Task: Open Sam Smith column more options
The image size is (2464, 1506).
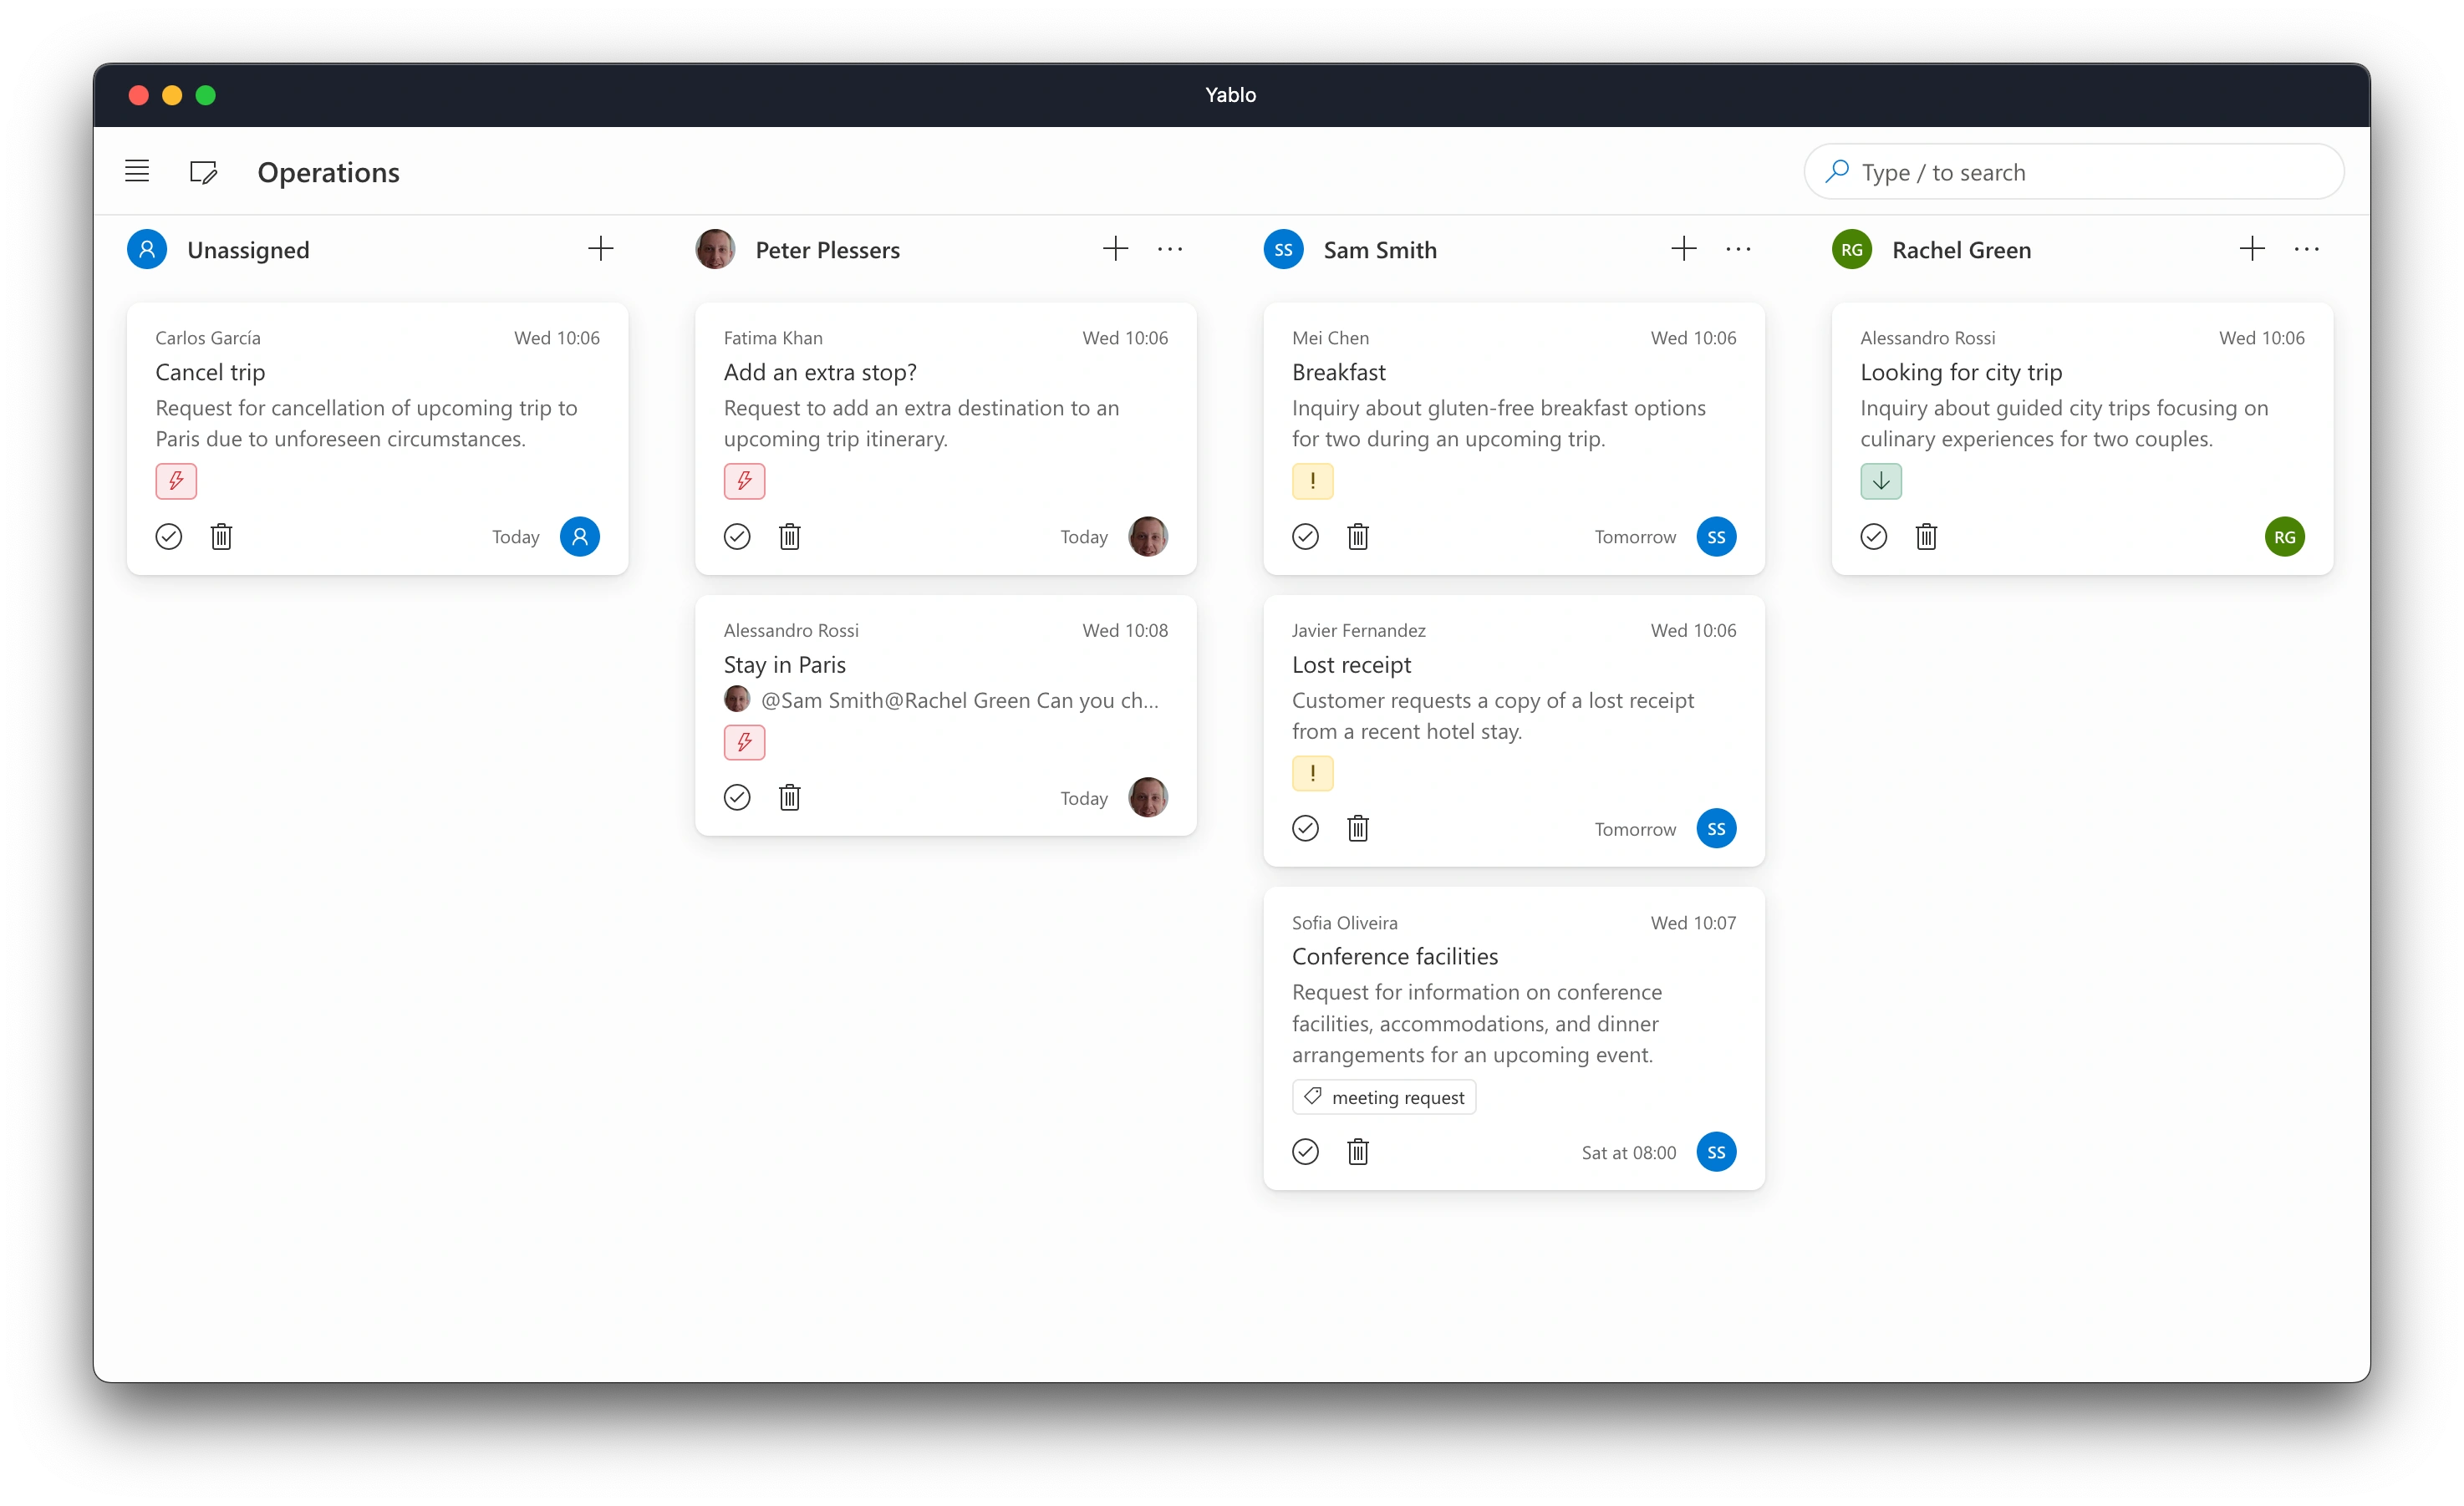Action: click(1738, 249)
